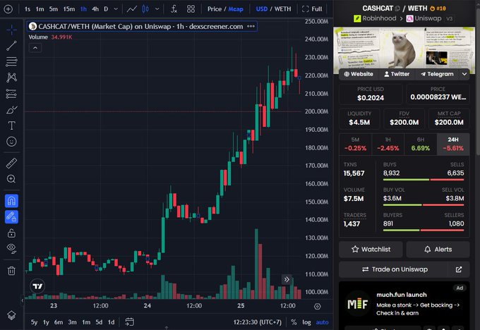Select the 5M price change tab

click(355, 144)
